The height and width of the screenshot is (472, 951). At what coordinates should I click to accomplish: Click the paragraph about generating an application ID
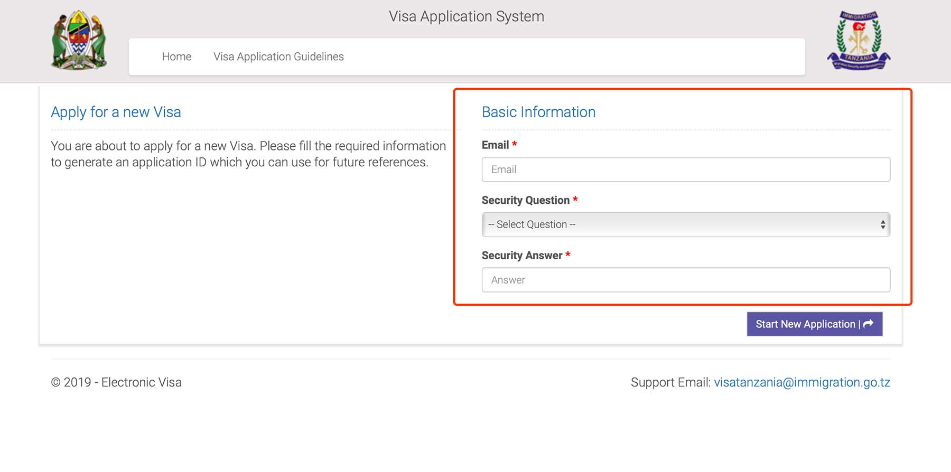pyautogui.click(x=248, y=154)
